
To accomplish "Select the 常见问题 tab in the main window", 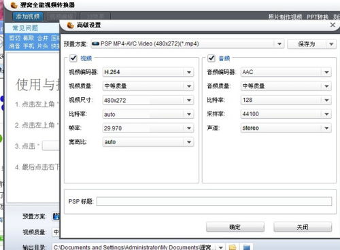I will 25,28.
